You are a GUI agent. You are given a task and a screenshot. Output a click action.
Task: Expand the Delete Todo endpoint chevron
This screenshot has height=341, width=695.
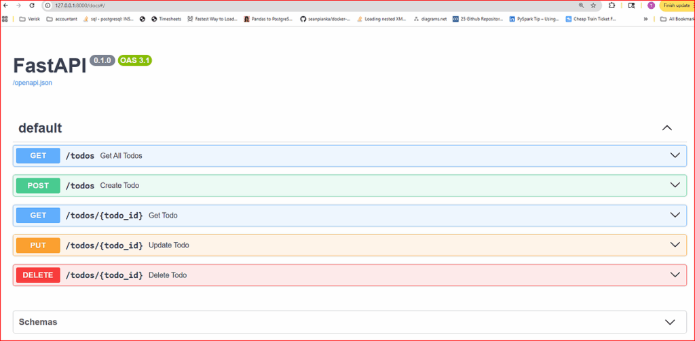(x=675, y=275)
